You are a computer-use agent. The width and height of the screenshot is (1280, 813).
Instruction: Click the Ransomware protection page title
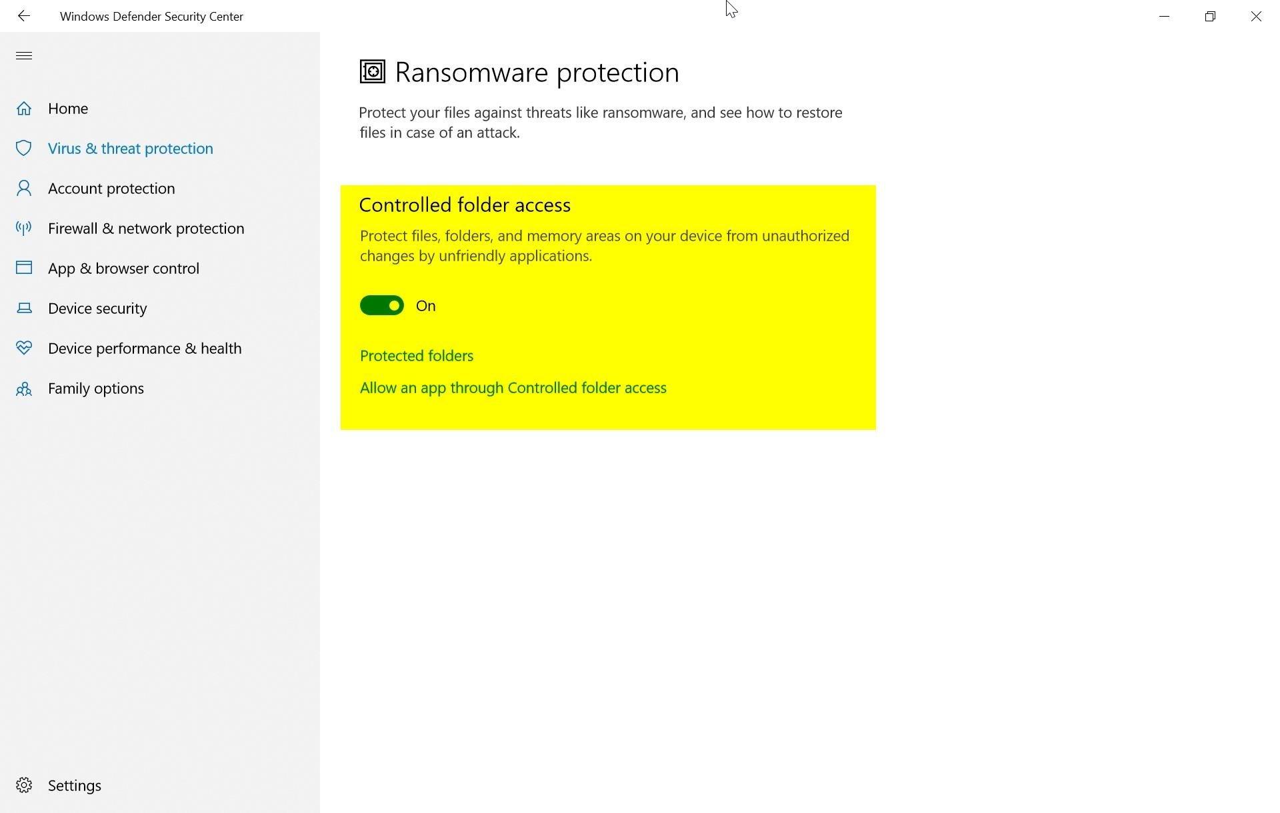537,72
